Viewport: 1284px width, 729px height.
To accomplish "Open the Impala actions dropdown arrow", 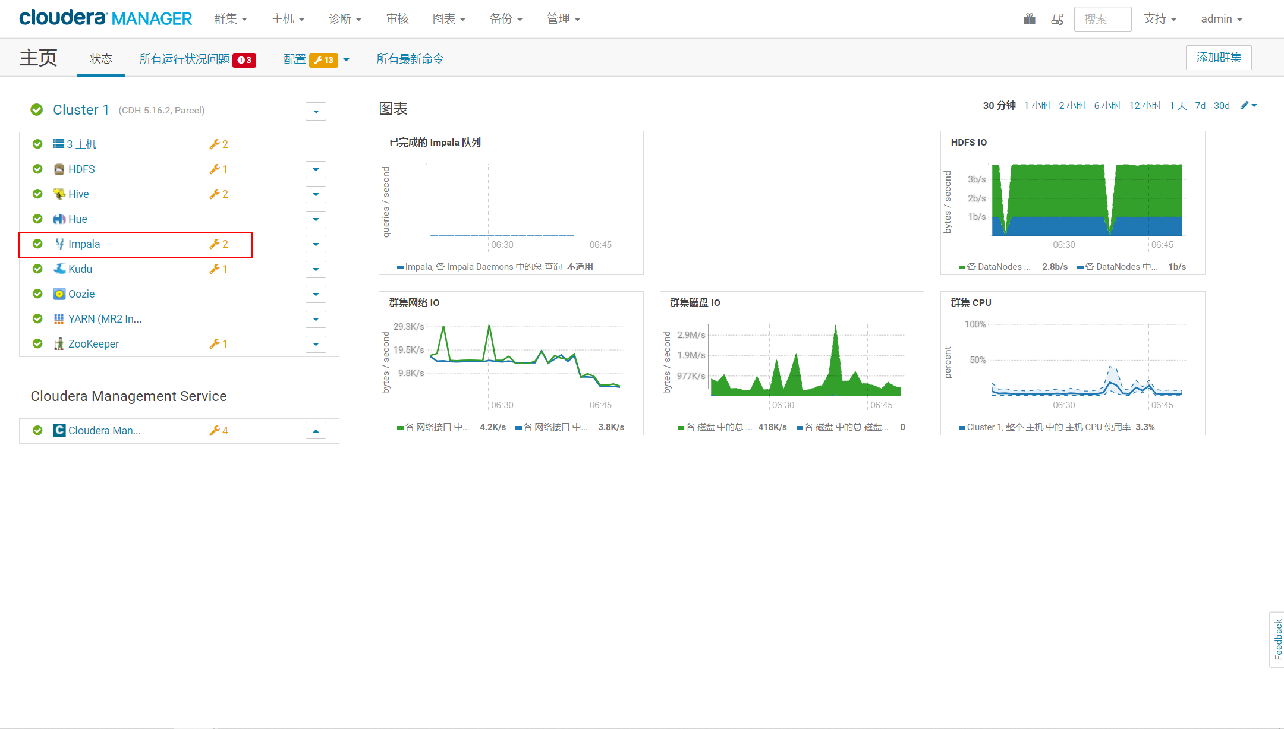I will coord(316,244).
